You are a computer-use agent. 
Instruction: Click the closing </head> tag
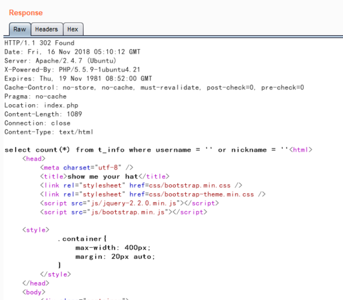(36, 284)
